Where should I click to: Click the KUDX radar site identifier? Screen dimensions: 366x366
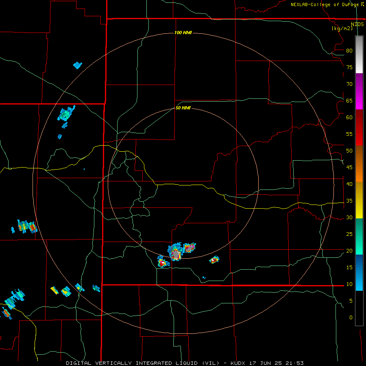[240, 363]
